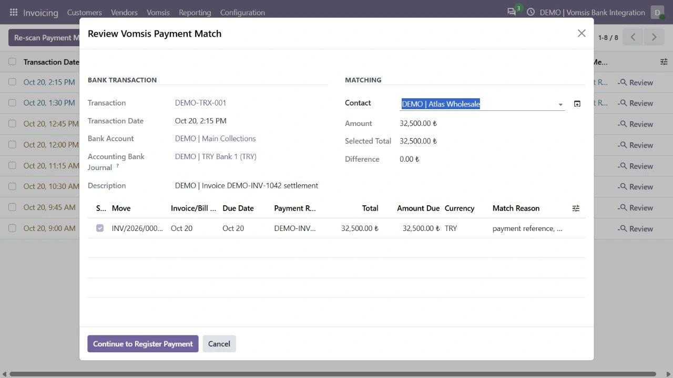Open the activities clock icon

coord(531,12)
